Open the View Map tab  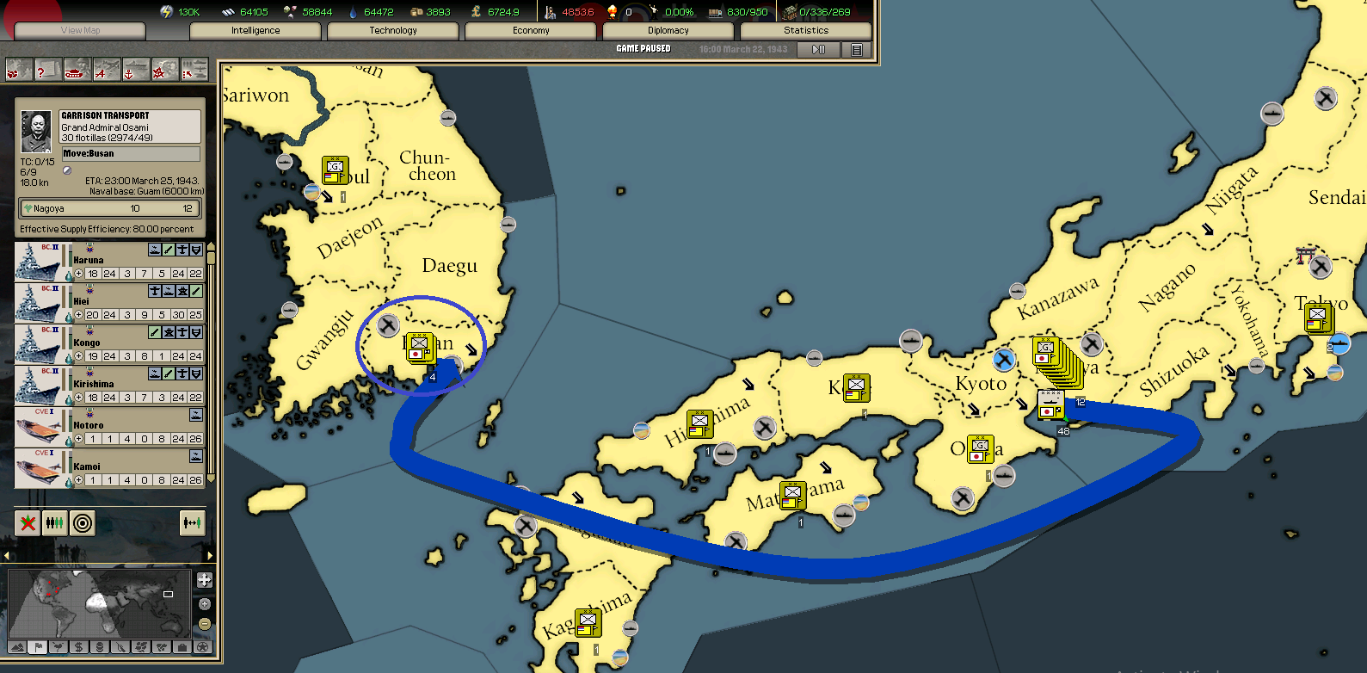(x=80, y=31)
